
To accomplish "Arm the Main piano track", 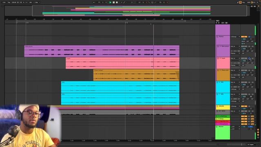I will pos(252,46).
